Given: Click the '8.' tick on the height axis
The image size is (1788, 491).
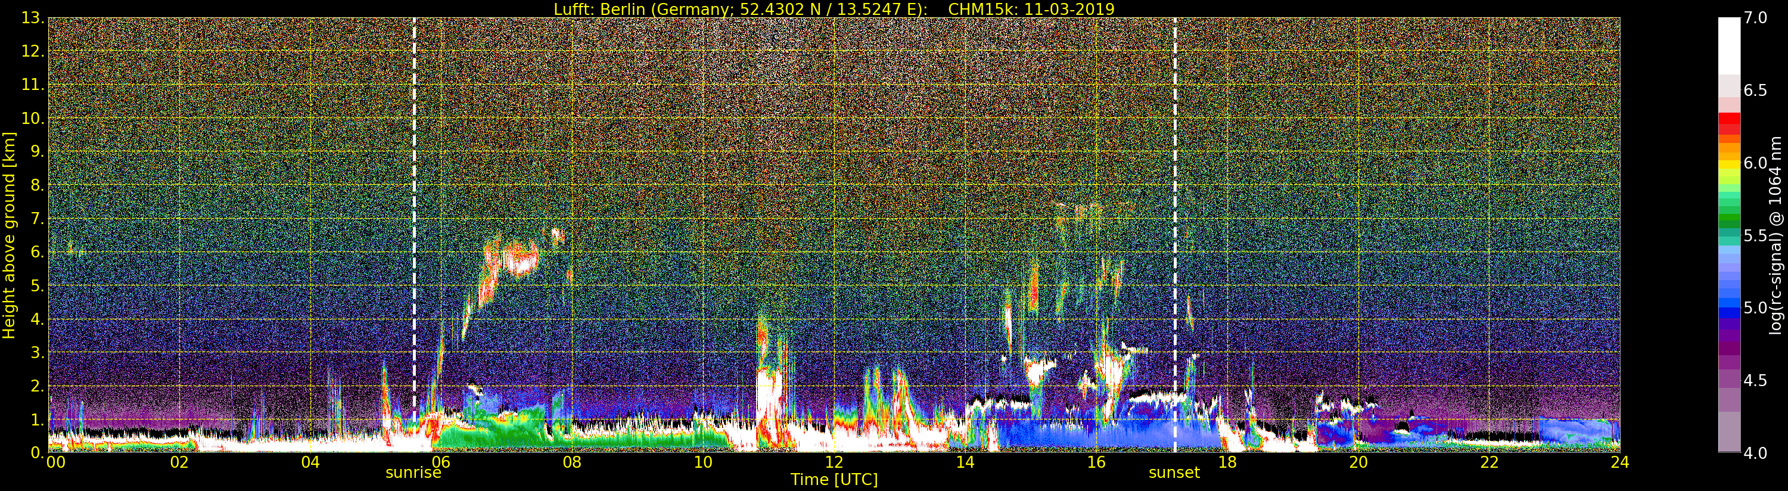Looking at the screenshot, I should click(37, 185).
